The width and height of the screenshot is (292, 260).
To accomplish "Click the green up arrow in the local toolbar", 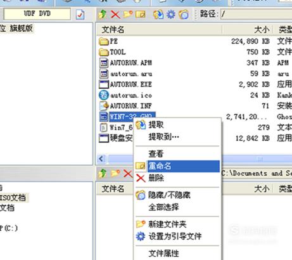I will (x=103, y=174).
